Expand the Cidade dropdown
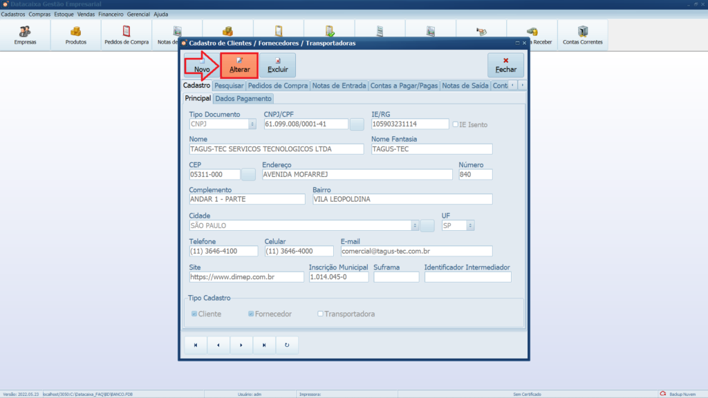Image resolution: width=708 pixels, height=398 pixels. tap(415, 225)
